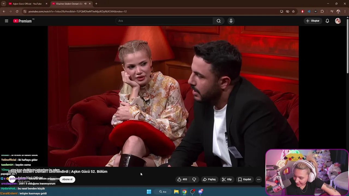349x196 pixels.
Task: Open the YouTube hamburger guide menu
Action: pos(7,21)
